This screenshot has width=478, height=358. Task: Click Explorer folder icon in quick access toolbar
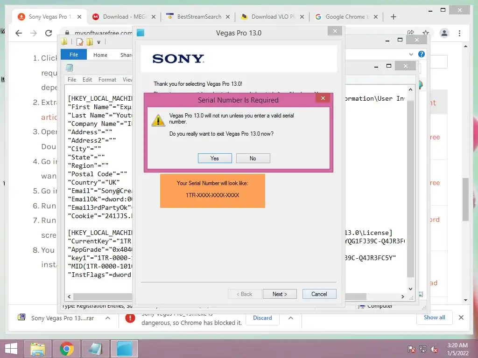[x=64, y=41]
